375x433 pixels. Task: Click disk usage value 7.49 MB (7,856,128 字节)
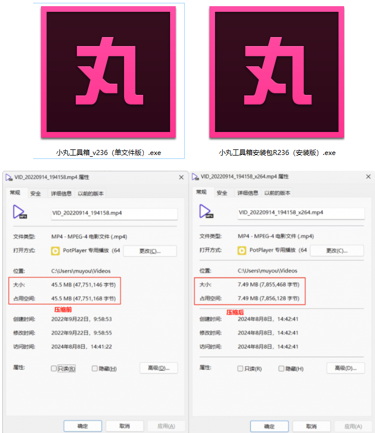(268, 298)
